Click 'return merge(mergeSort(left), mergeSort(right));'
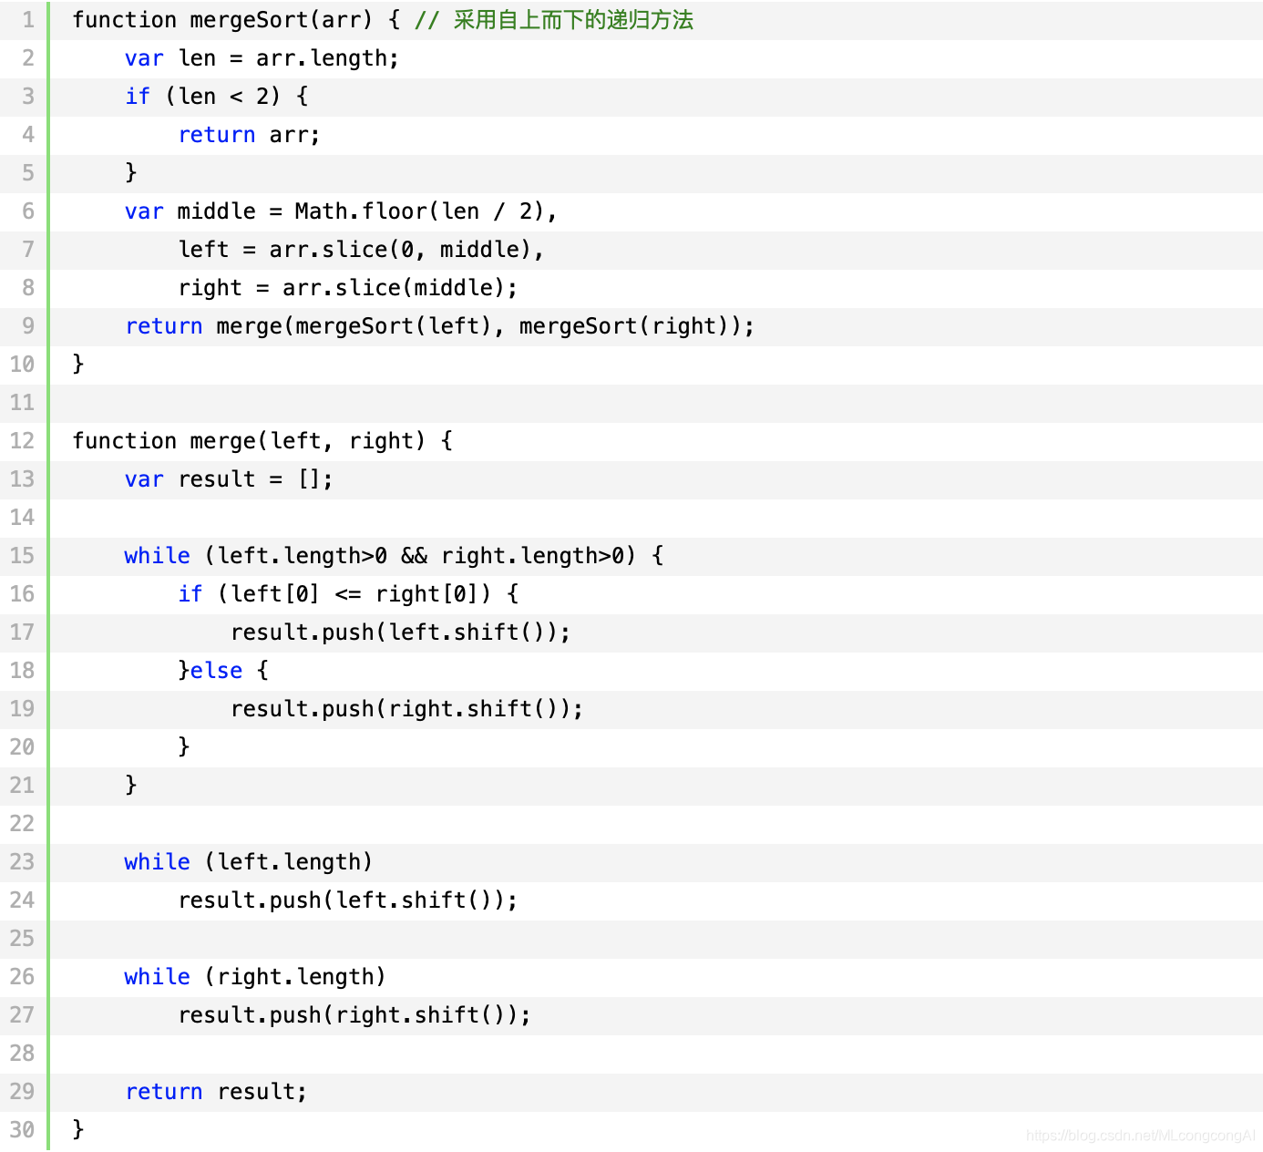 [440, 326]
